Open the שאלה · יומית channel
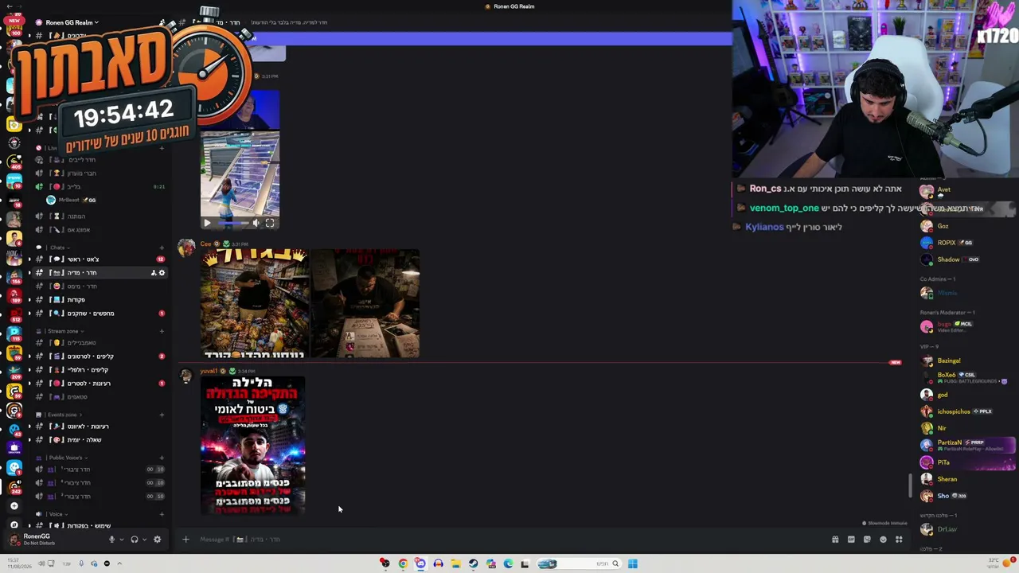 [100, 440]
